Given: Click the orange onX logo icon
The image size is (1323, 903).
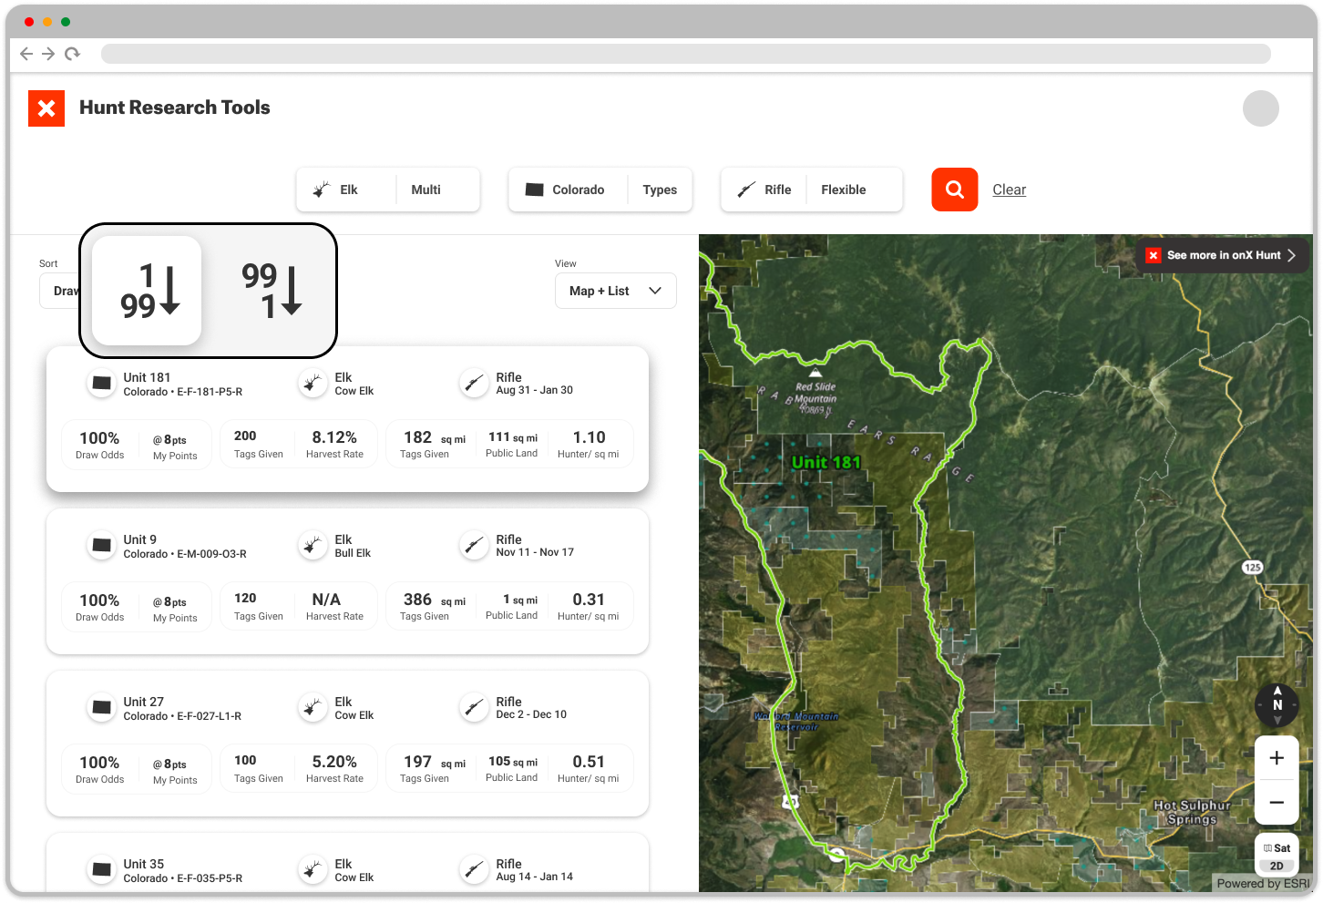Looking at the screenshot, I should 46,108.
